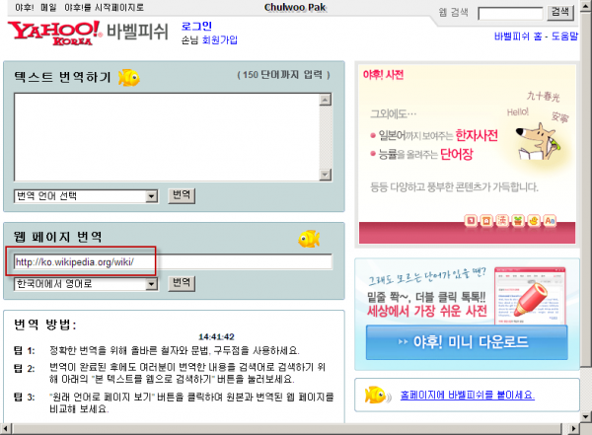The height and width of the screenshot is (435, 592).
Task: Click the vertical page scrollbar down arrow
Action: coord(585,417)
